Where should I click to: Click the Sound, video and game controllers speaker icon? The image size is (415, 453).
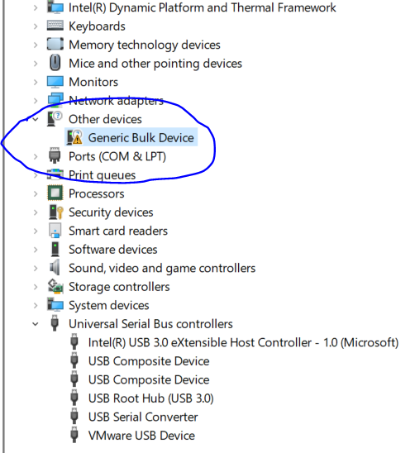click(x=55, y=268)
